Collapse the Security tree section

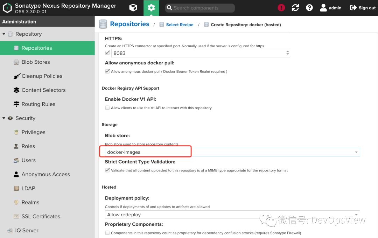[3, 118]
